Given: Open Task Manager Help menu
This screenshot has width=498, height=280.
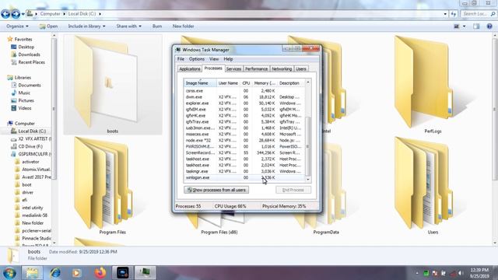Looking at the screenshot, I should 228,59.
